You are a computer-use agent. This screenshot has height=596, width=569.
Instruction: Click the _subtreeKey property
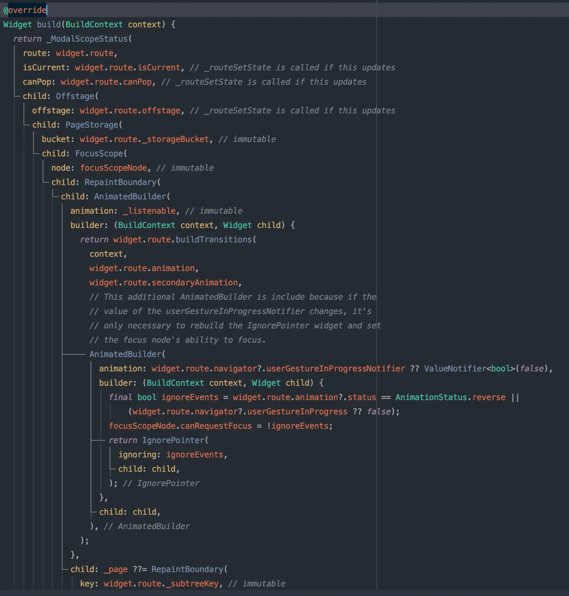point(192,584)
